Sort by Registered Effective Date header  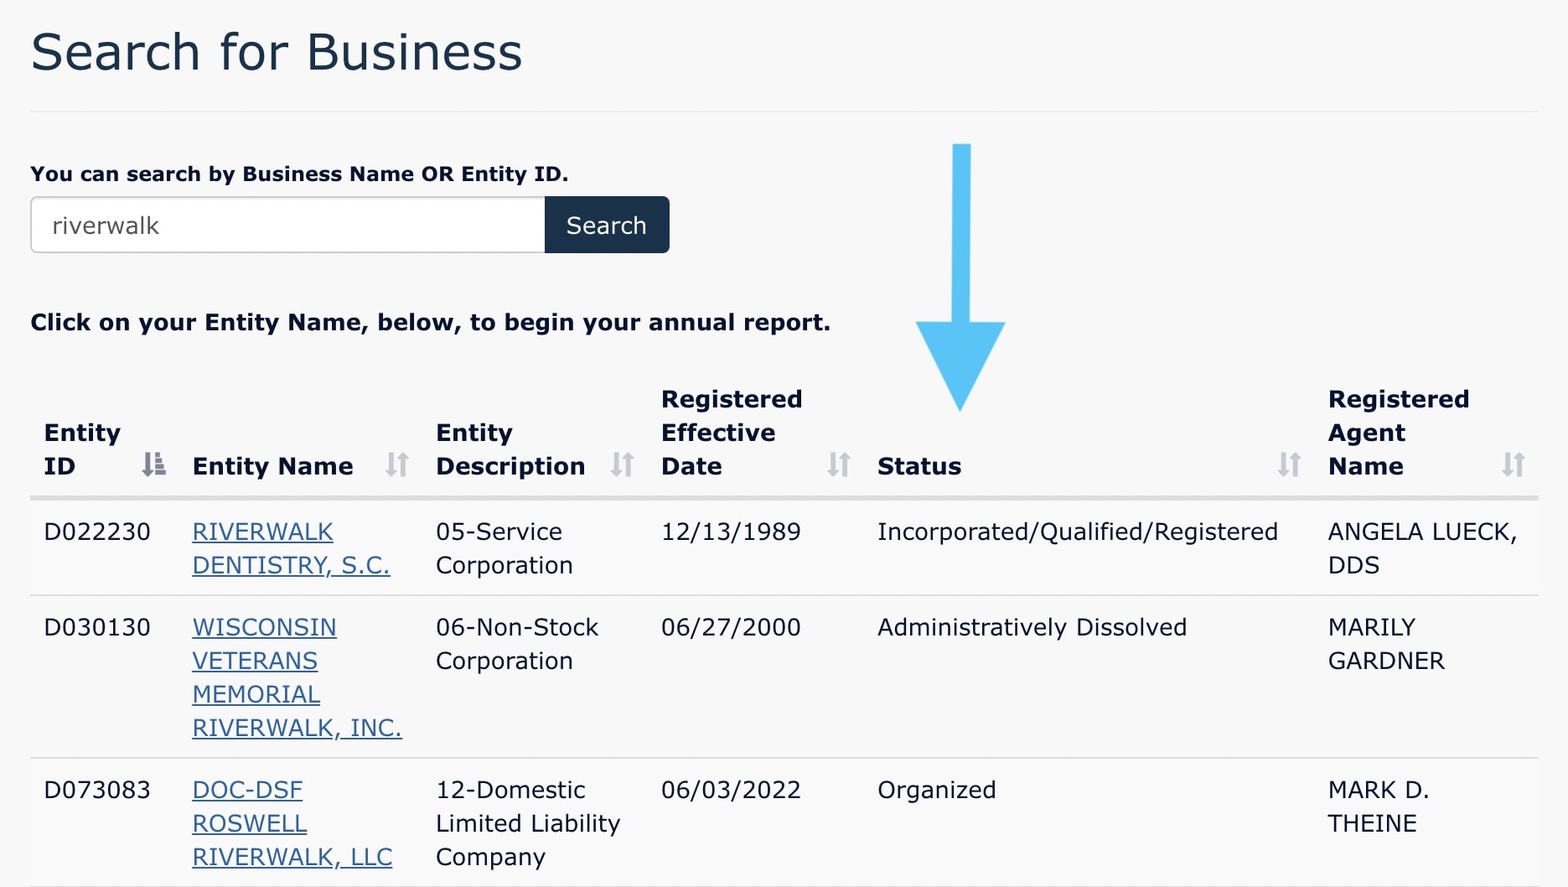point(731,433)
